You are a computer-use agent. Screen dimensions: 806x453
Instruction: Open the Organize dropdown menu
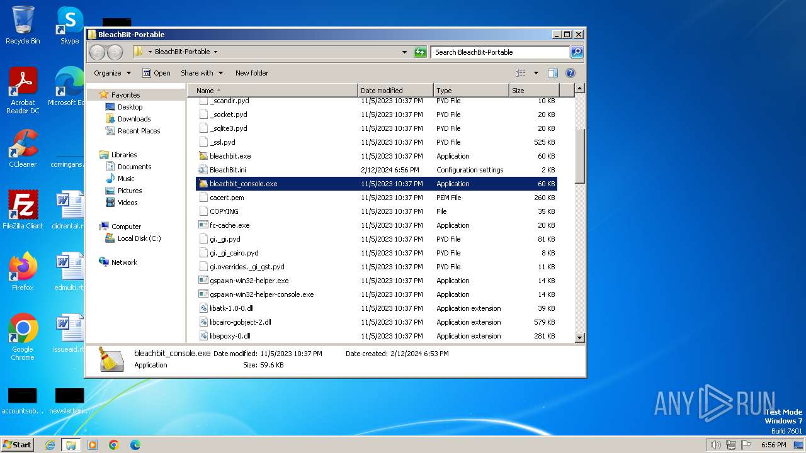coord(113,73)
